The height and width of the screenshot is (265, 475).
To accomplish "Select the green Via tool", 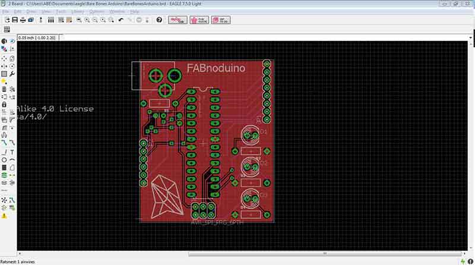I will coord(4,175).
